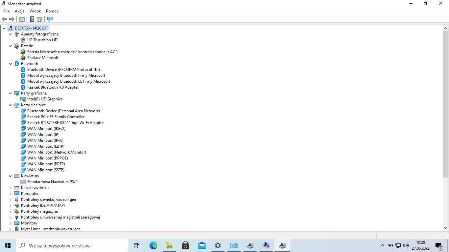The image size is (449, 252).
Task: Click the display adapter icon beside Intel(R) HD Graphics
Action: (x=23, y=99)
